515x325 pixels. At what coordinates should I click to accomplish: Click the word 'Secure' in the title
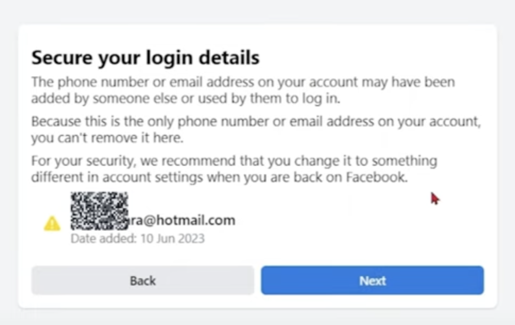pyautogui.click(x=62, y=57)
